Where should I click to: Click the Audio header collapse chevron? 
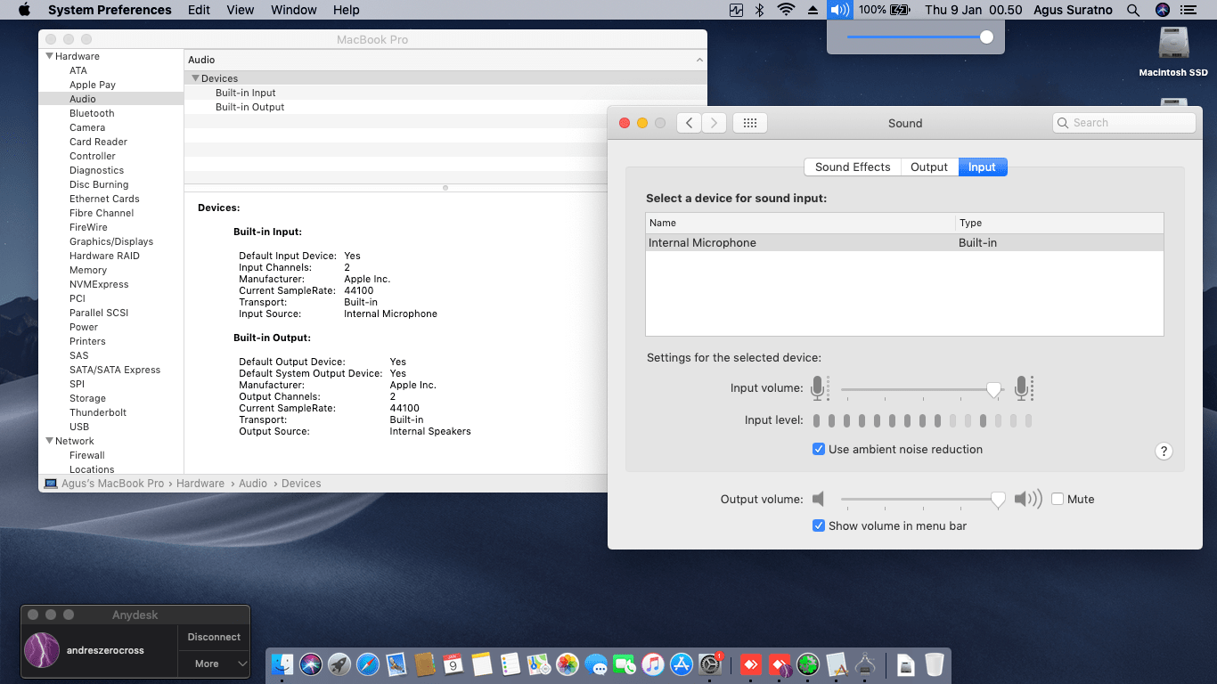[699, 60]
